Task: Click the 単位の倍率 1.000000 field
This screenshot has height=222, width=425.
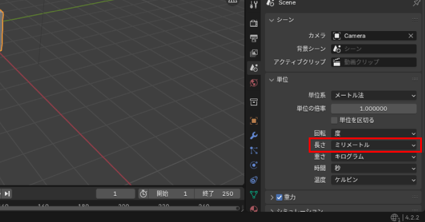Action: [x=374, y=108]
